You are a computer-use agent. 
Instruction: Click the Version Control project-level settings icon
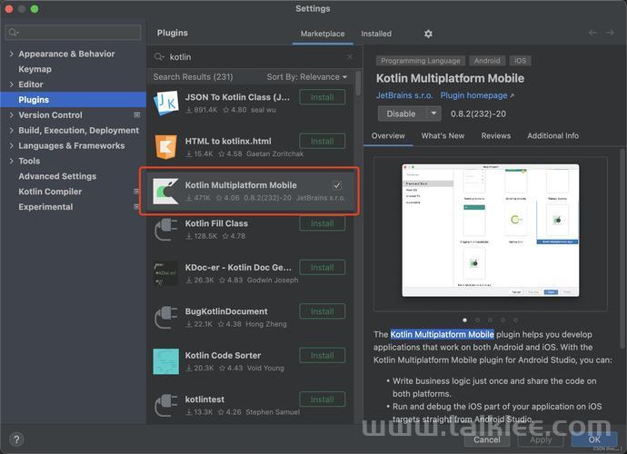coord(136,115)
